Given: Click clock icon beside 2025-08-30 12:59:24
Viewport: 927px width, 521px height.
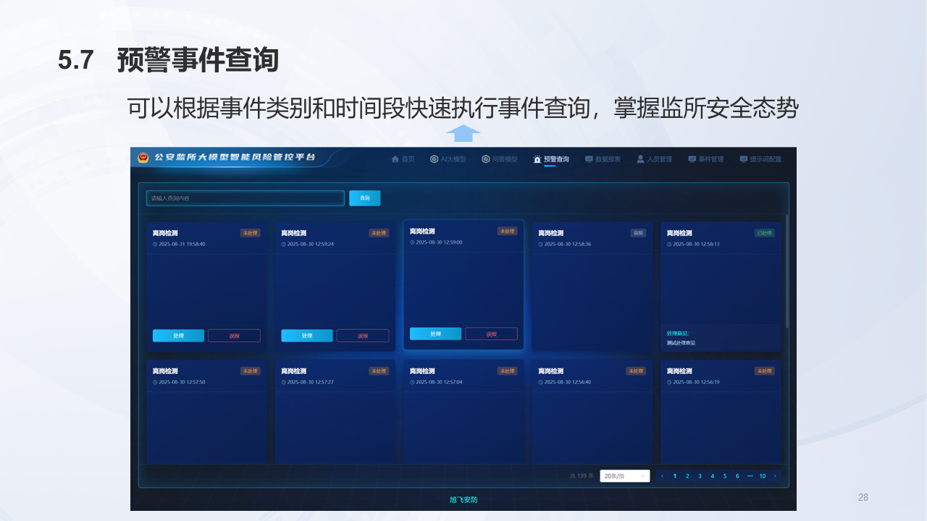Looking at the screenshot, I should 284,245.
